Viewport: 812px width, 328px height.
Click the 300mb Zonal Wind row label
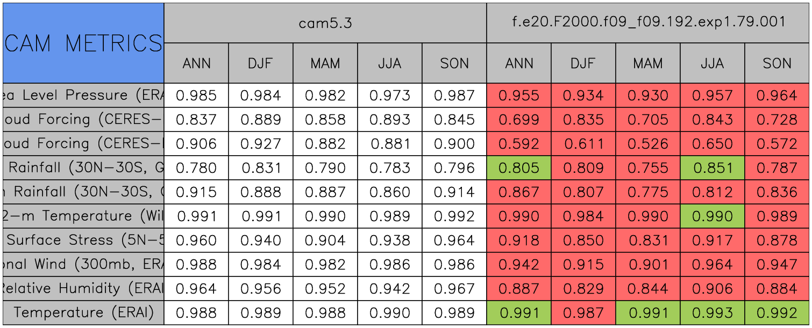click(x=83, y=264)
